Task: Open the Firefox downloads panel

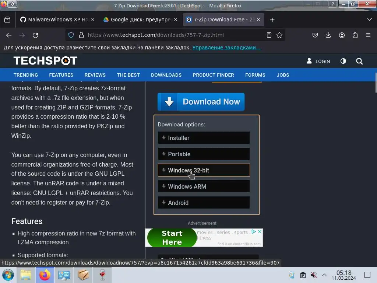Action: (328, 35)
